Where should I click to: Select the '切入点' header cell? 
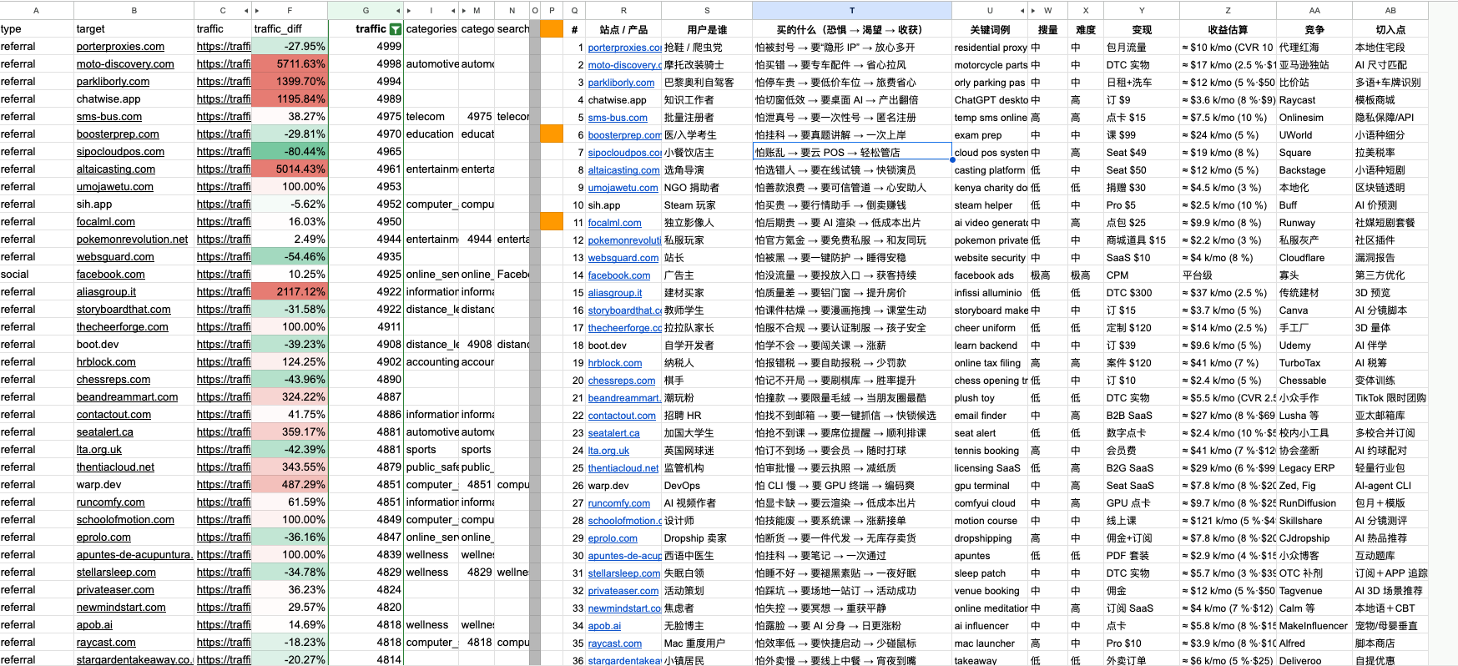(1390, 29)
